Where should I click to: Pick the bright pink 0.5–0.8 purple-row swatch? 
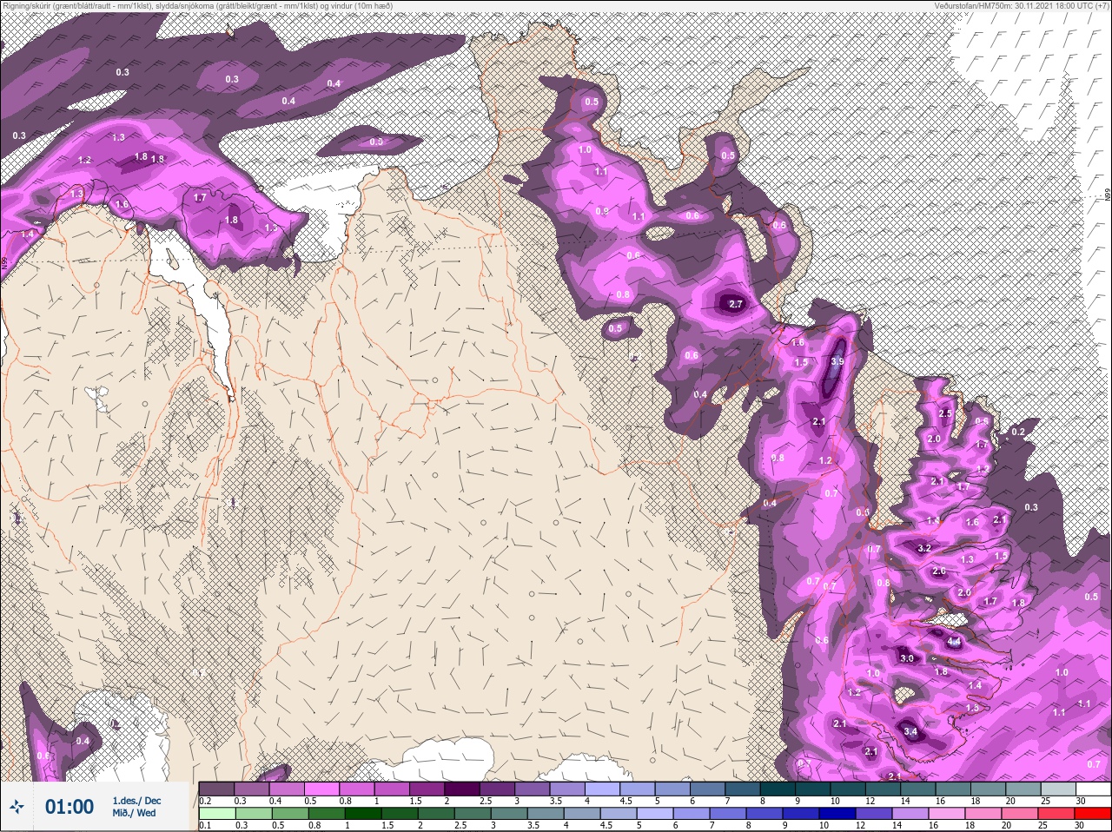pos(322,789)
